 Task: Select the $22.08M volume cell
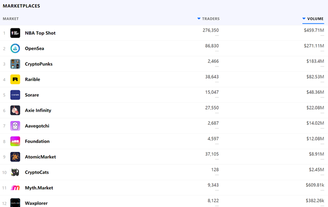pos(315,108)
